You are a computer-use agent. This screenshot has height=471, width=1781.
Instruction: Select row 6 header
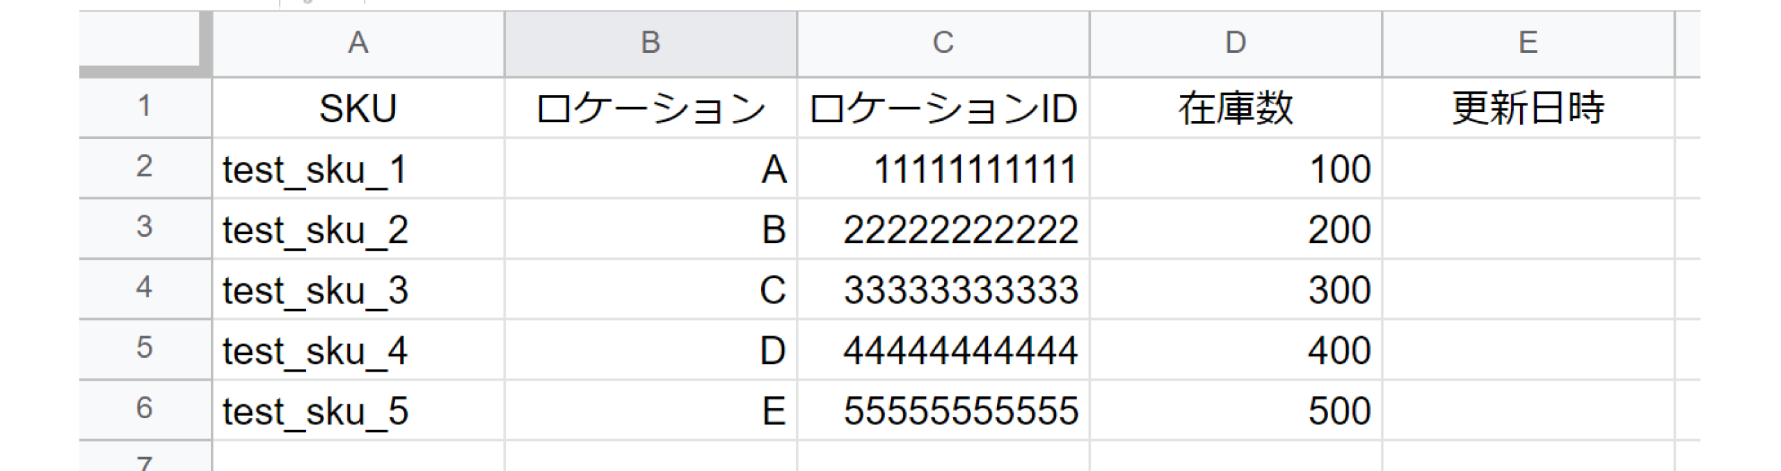[145, 409]
